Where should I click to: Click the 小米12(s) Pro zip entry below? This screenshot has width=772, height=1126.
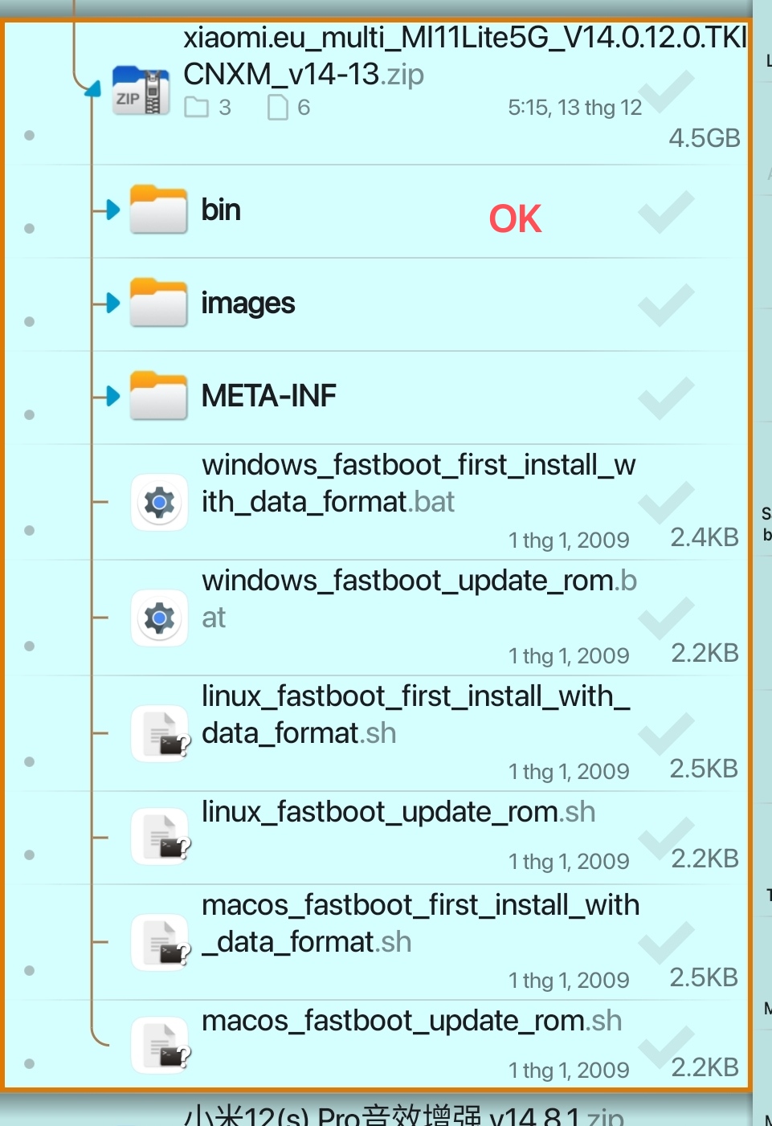(403, 1115)
